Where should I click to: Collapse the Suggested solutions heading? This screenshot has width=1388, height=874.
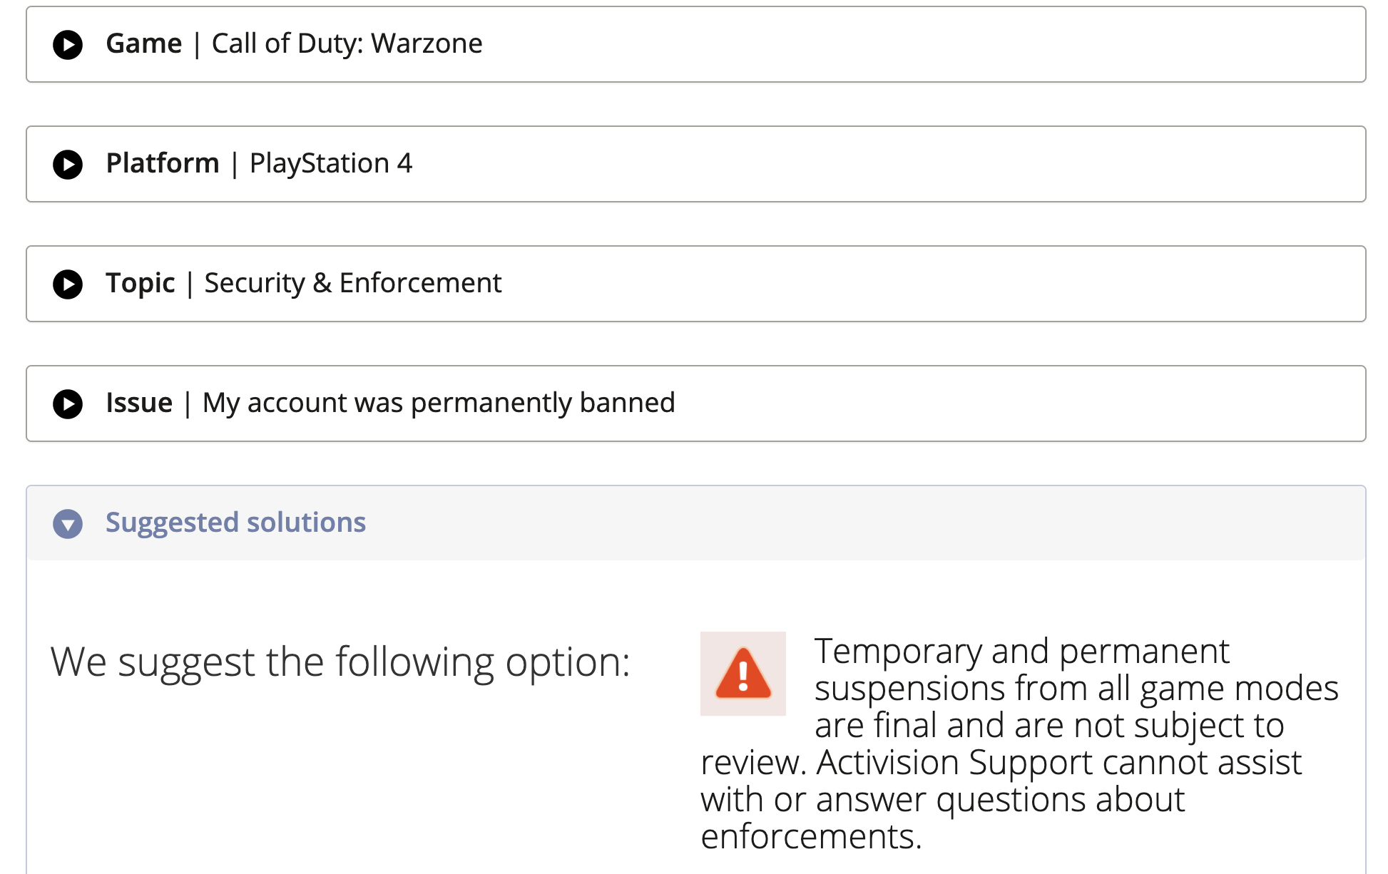pos(235,523)
